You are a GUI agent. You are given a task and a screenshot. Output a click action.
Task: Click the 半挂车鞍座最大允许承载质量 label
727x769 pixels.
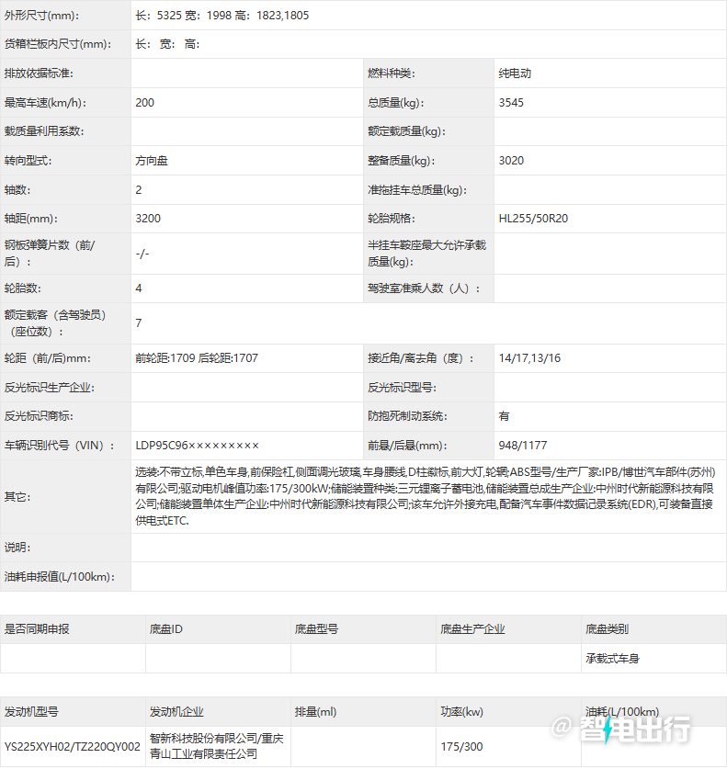pos(426,253)
